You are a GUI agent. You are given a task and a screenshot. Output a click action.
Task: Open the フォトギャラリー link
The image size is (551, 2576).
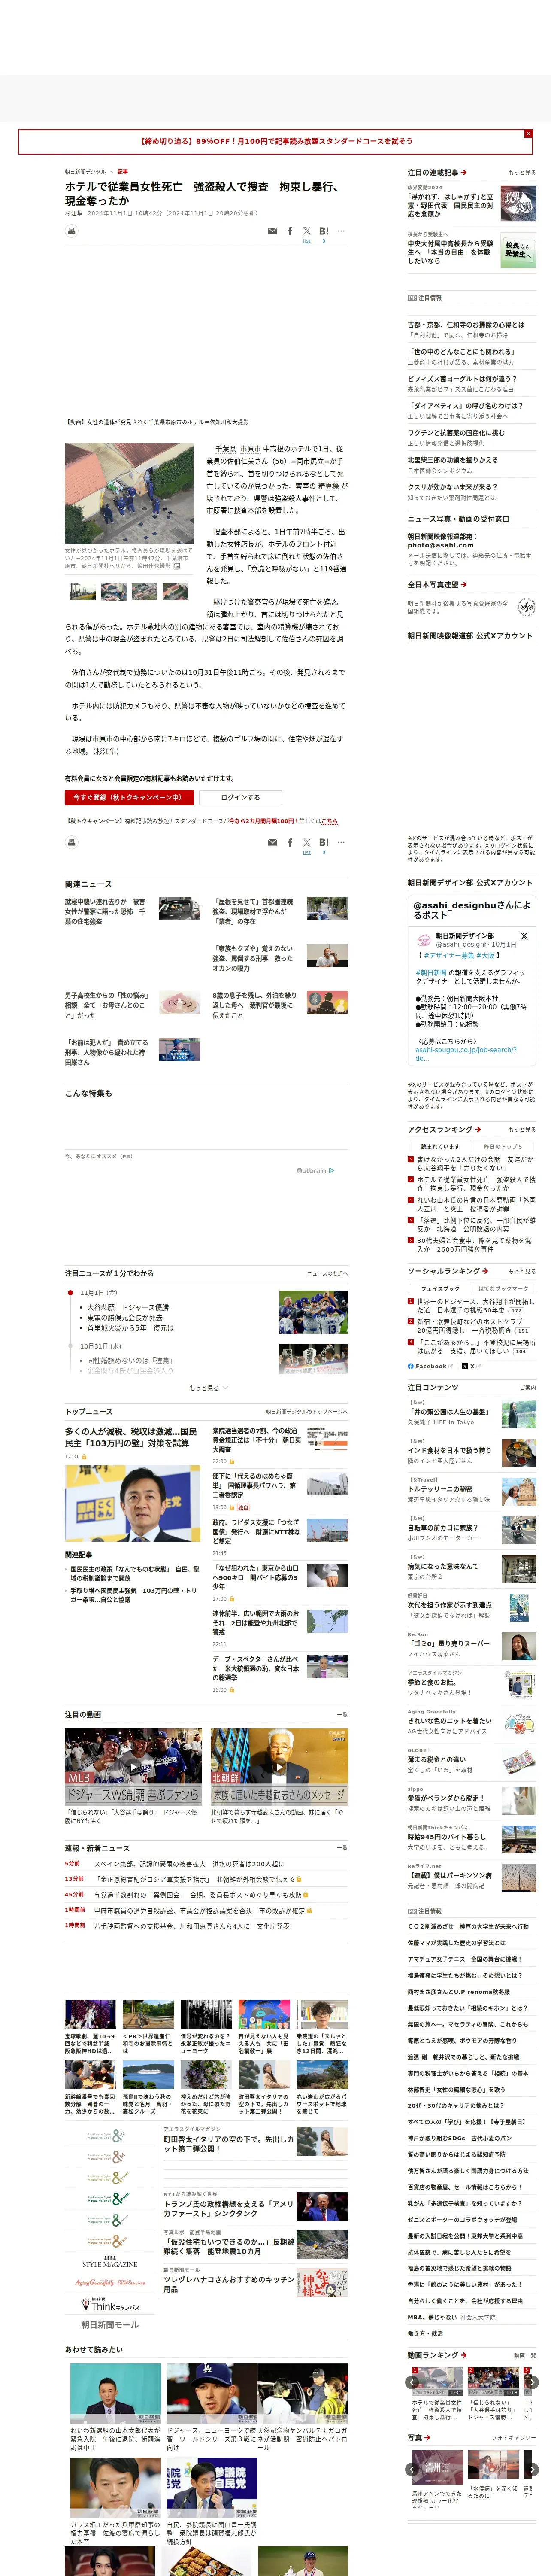[514, 2438]
